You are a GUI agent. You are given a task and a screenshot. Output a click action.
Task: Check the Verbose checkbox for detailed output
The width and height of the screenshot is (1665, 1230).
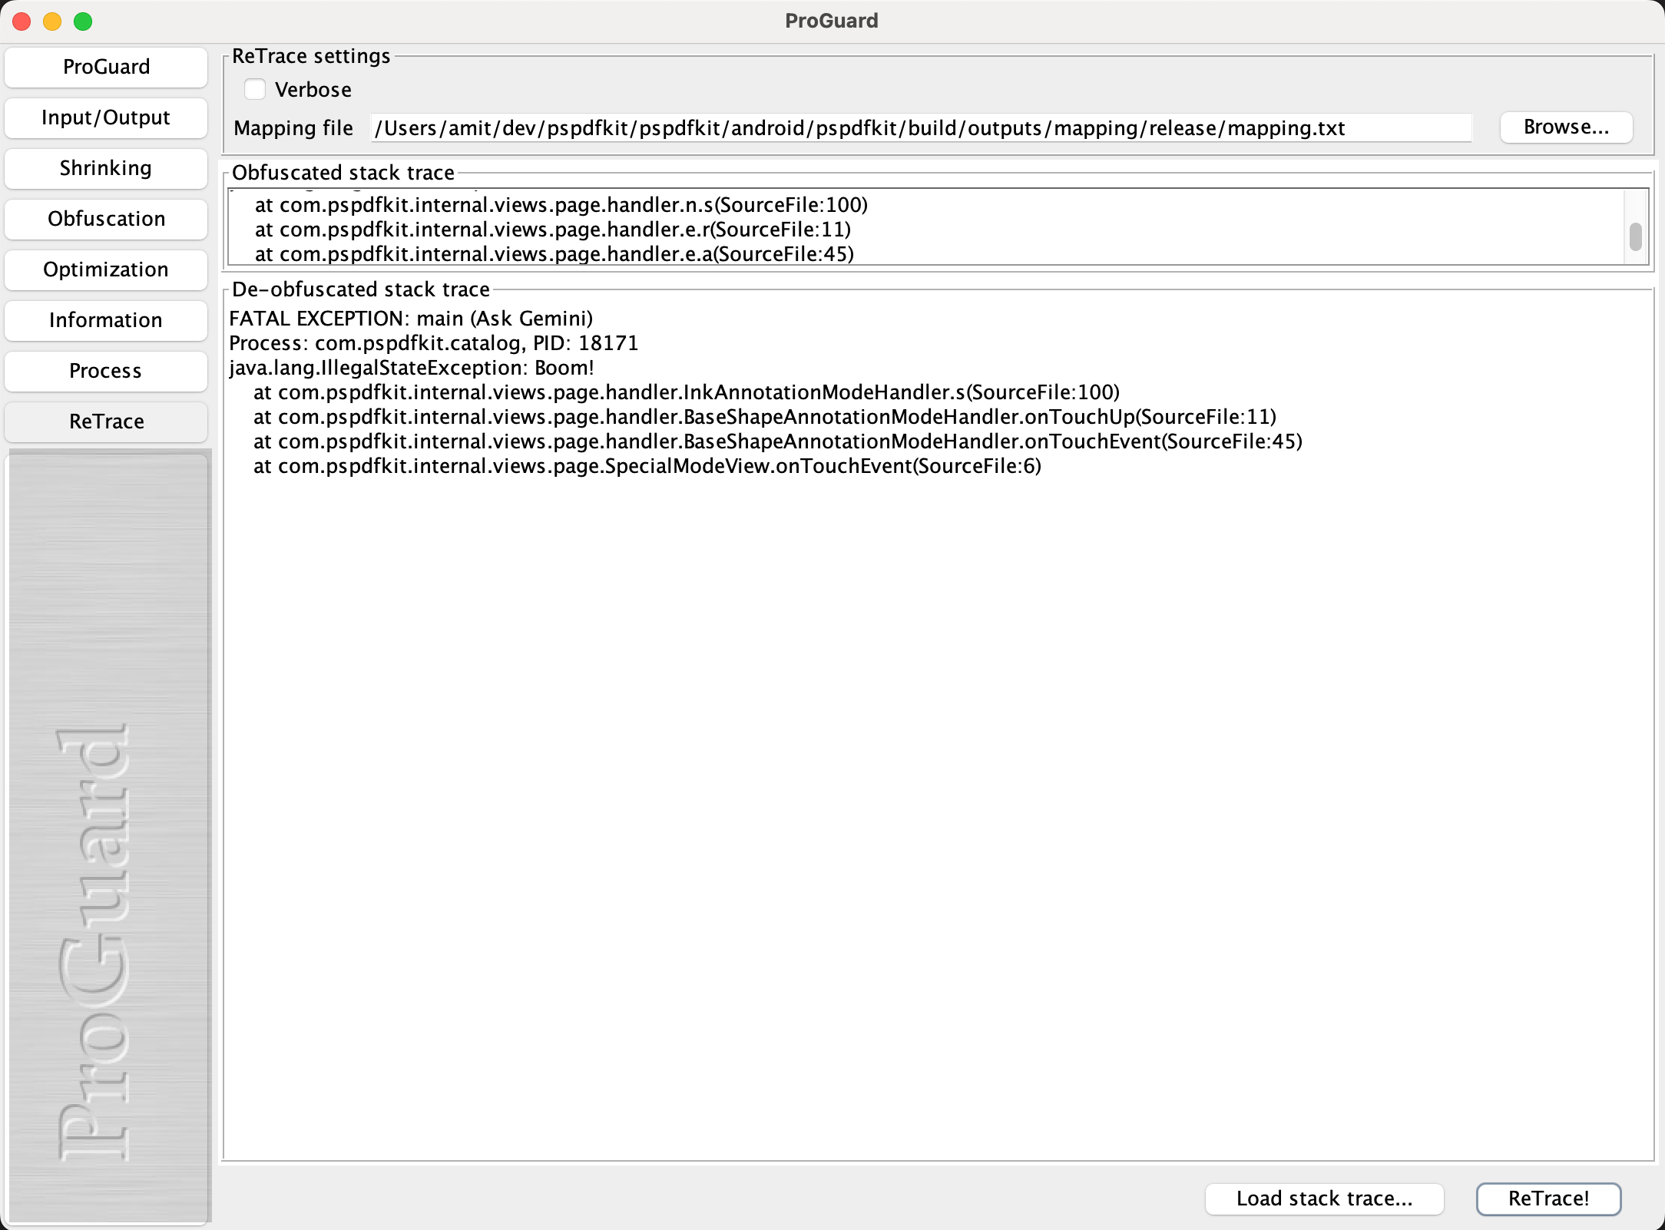[x=255, y=89]
